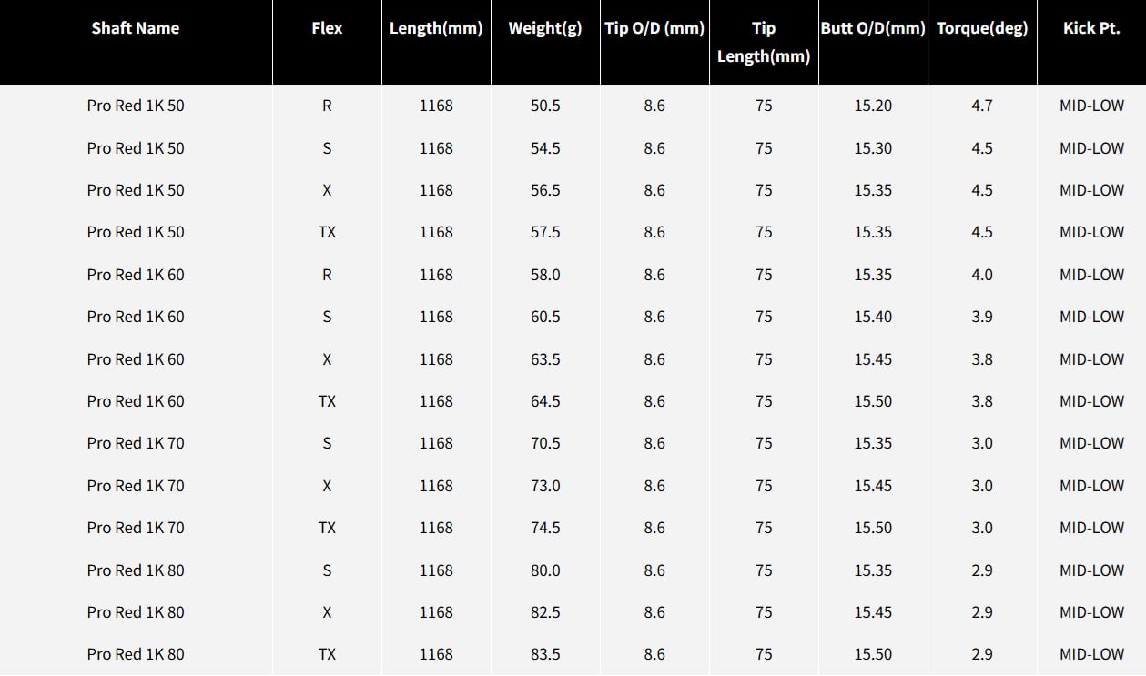Click the Shaft Name column header

click(136, 28)
